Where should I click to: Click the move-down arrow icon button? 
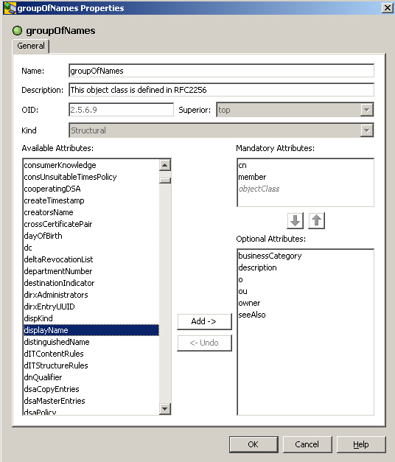click(295, 221)
